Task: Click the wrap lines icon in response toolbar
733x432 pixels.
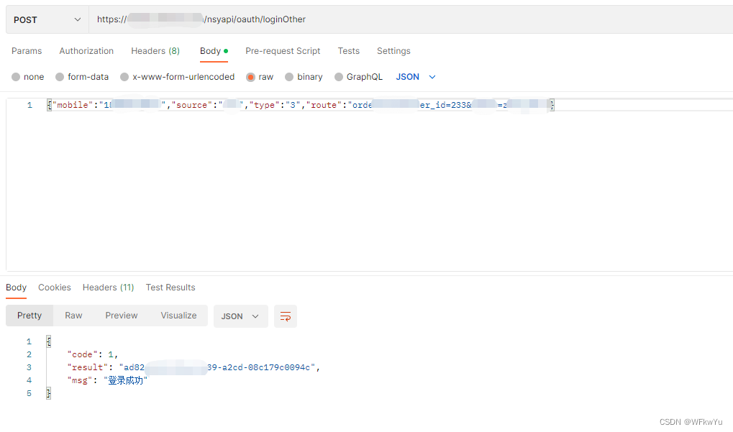Action: click(286, 316)
